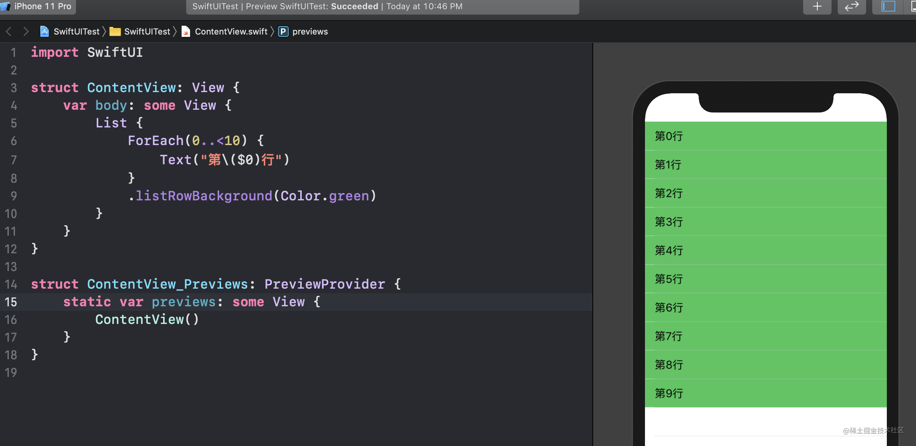Click listRowBackground modifier on line 9

(x=204, y=196)
